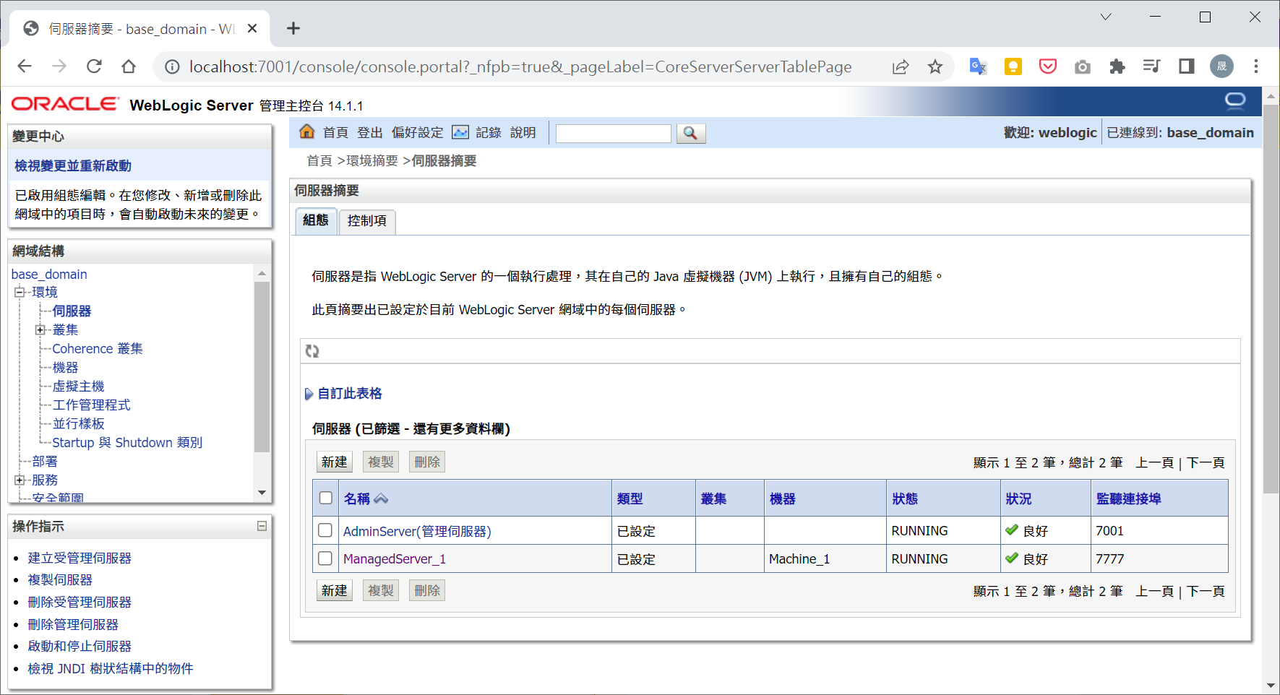Open the browser extensions puzzle icon

pyautogui.click(x=1117, y=66)
